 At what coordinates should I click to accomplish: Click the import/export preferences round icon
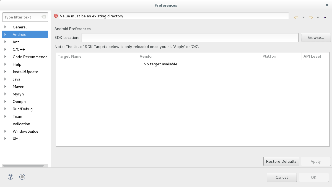[x=22, y=177]
